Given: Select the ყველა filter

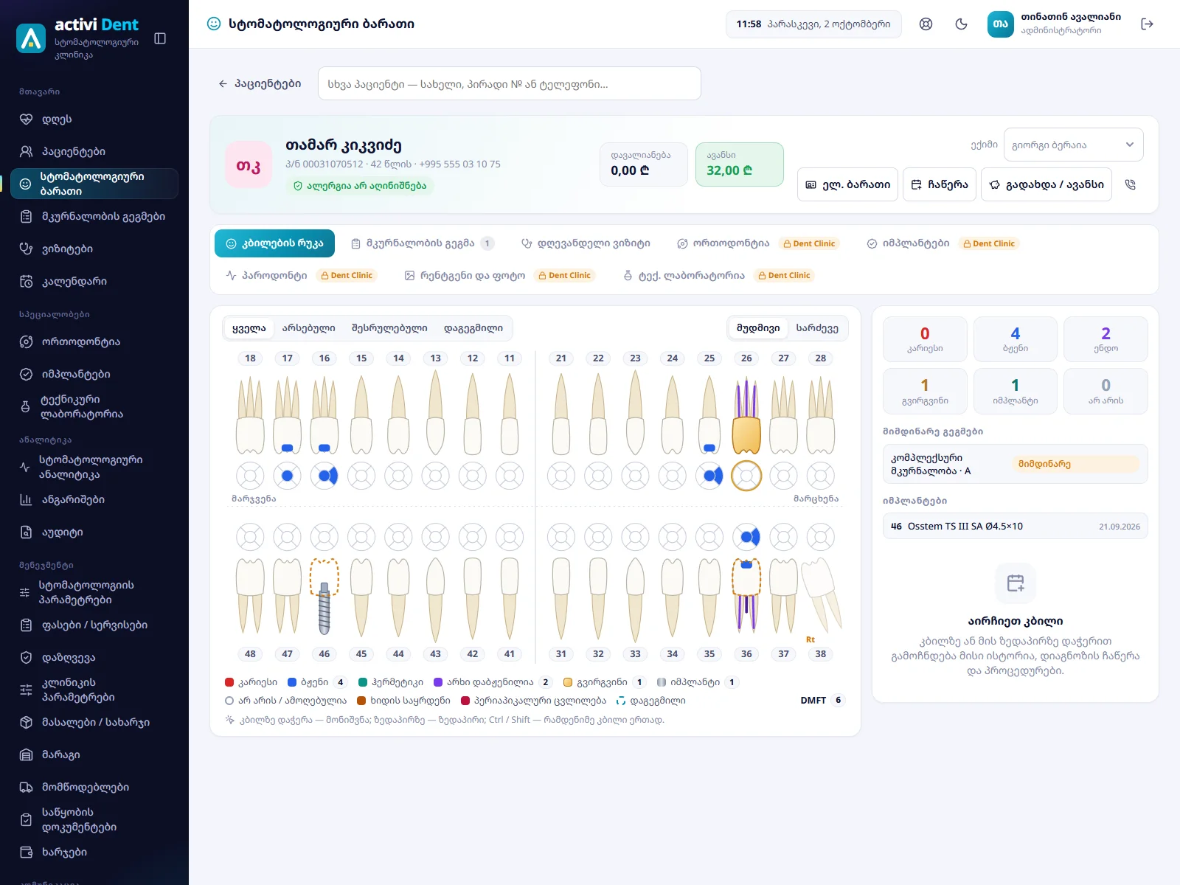Looking at the screenshot, I should [x=249, y=328].
